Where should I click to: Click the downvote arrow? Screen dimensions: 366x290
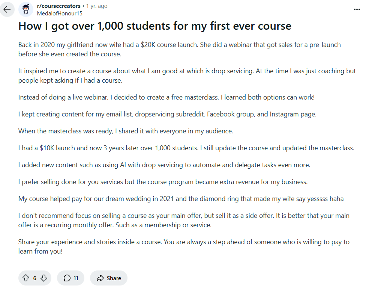tap(44, 278)
